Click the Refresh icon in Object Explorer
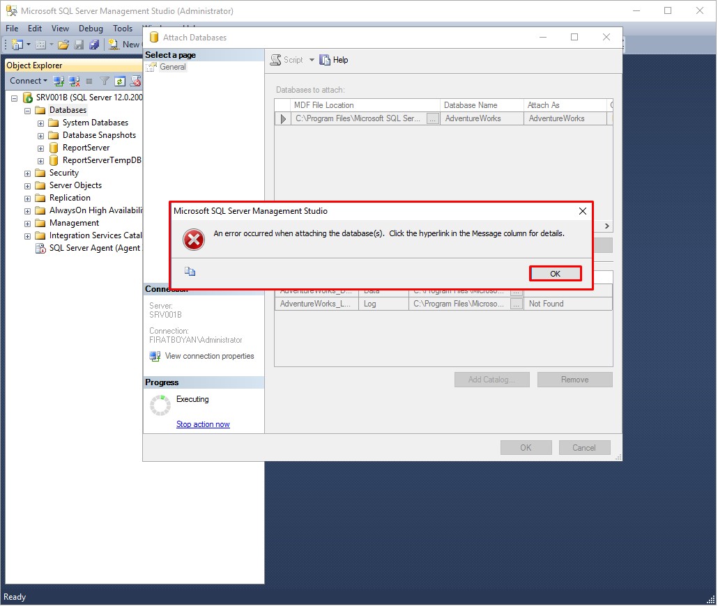Screen dimensions: 718x606 (x=119, y=81)
